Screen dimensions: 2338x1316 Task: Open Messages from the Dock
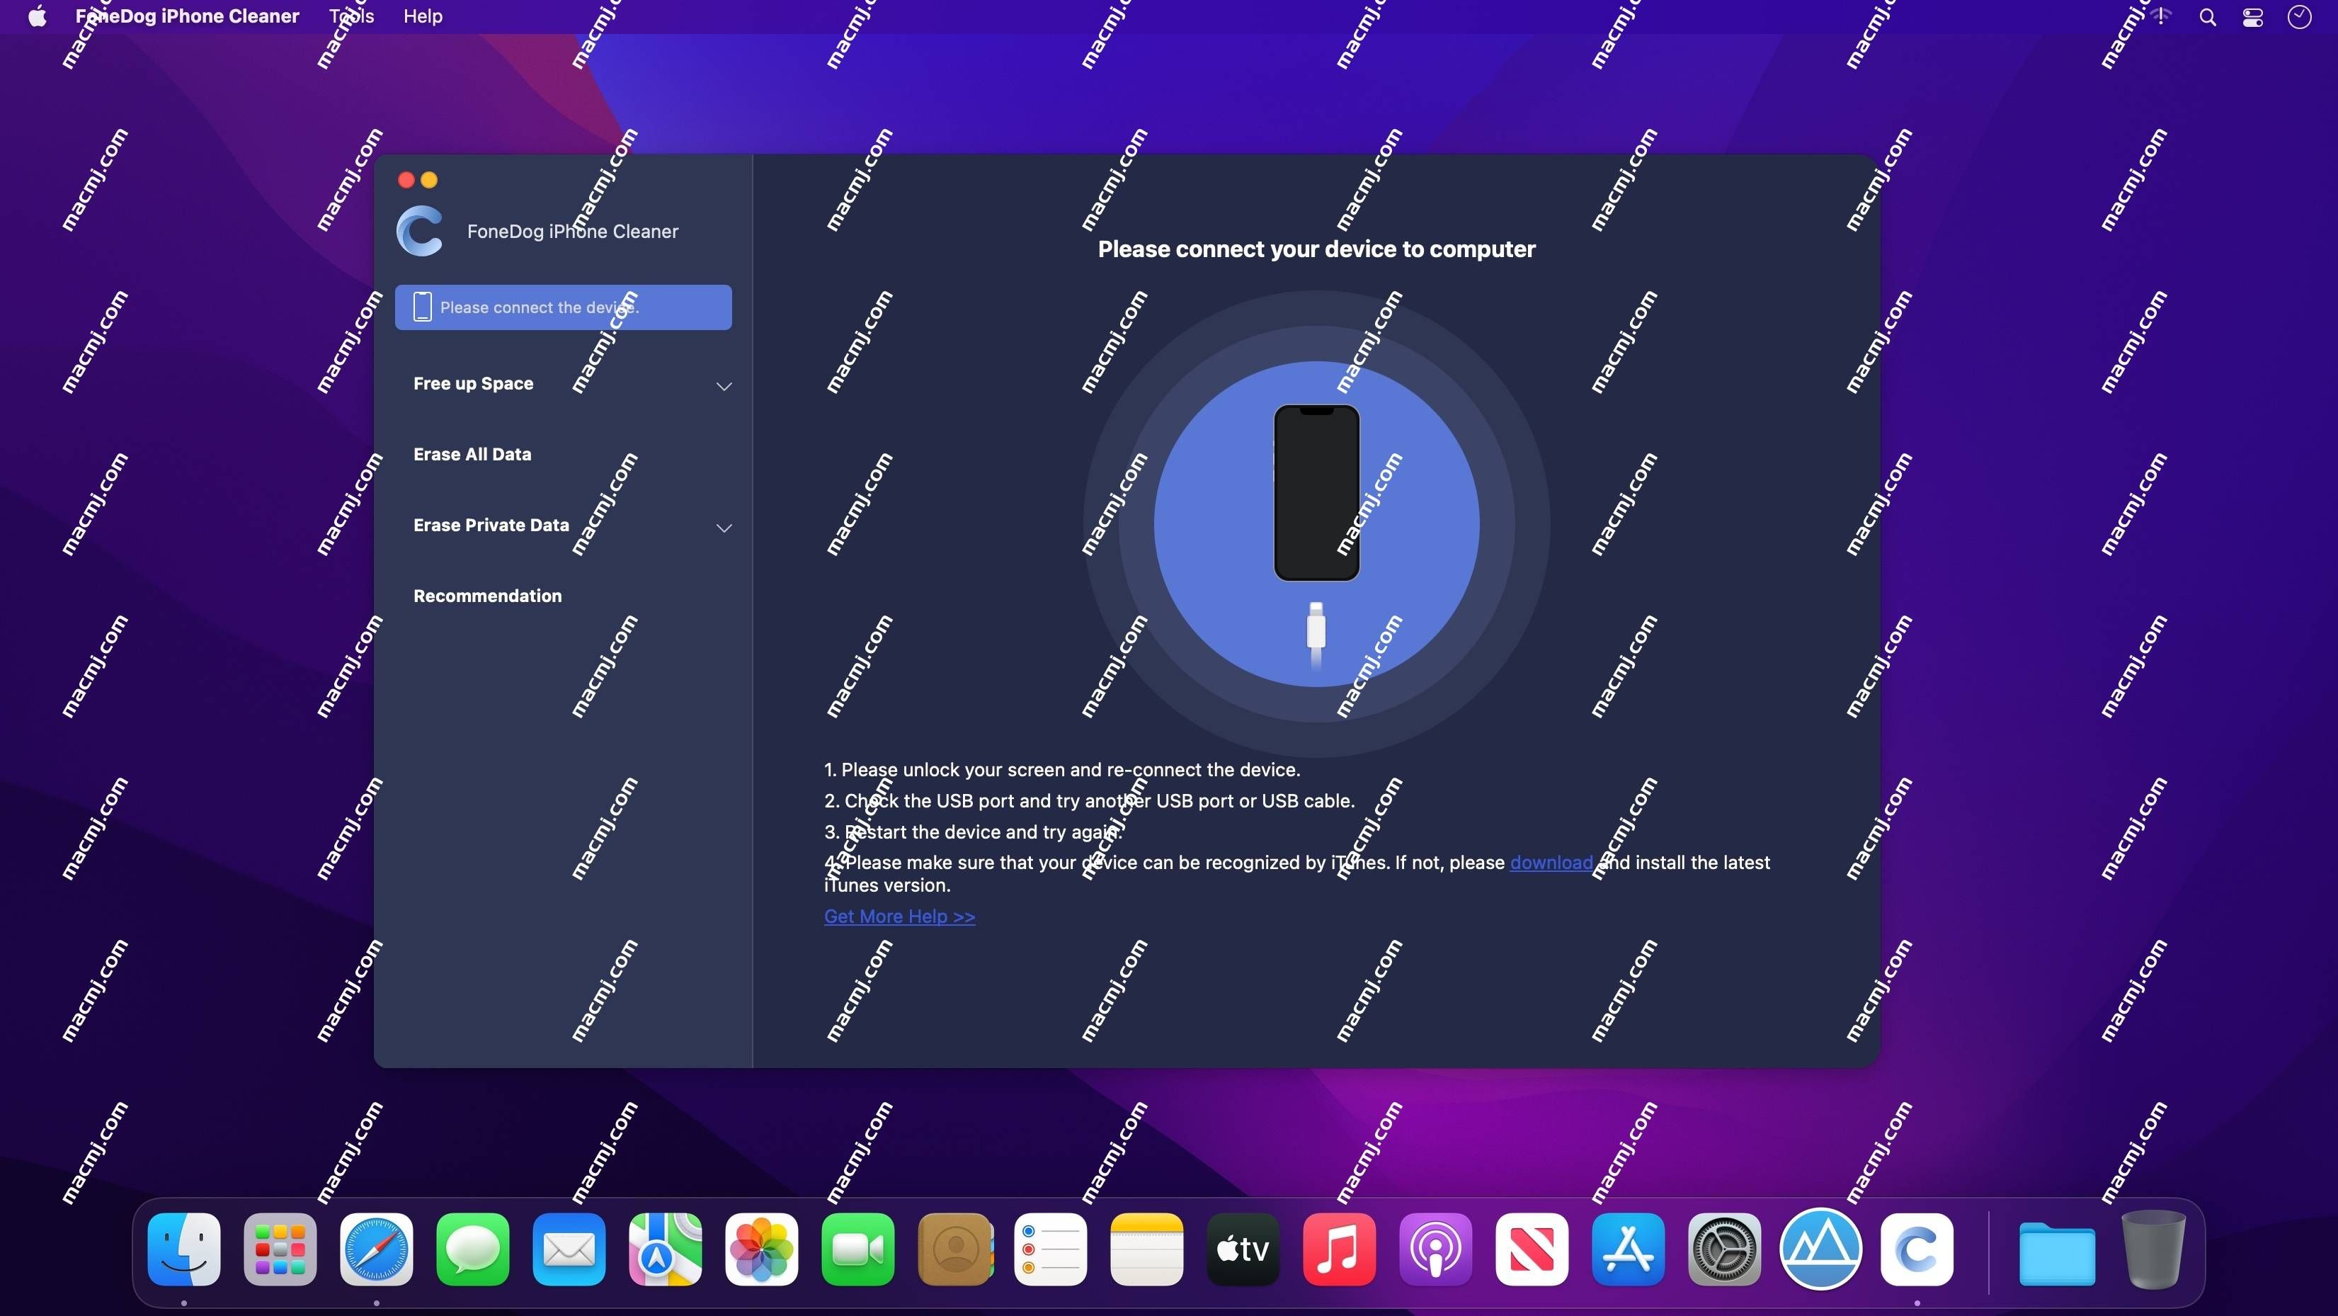click(x=472, y=1249)
